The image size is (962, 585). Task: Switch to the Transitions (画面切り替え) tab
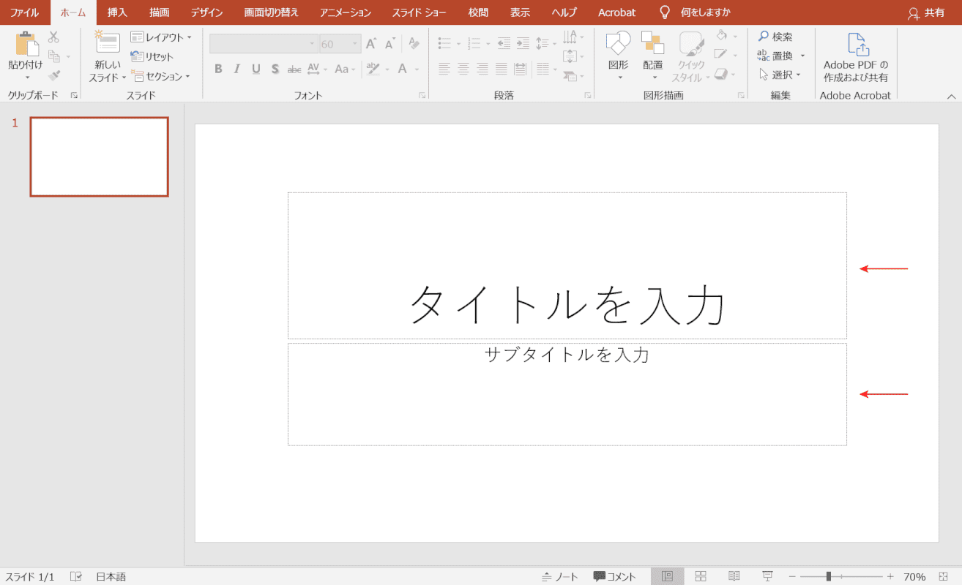coord(272,12)
